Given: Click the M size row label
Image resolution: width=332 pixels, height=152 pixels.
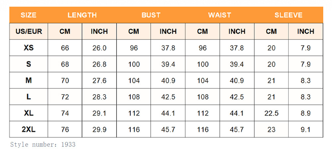Looking at the screenshot, I should tap(29, 80).
